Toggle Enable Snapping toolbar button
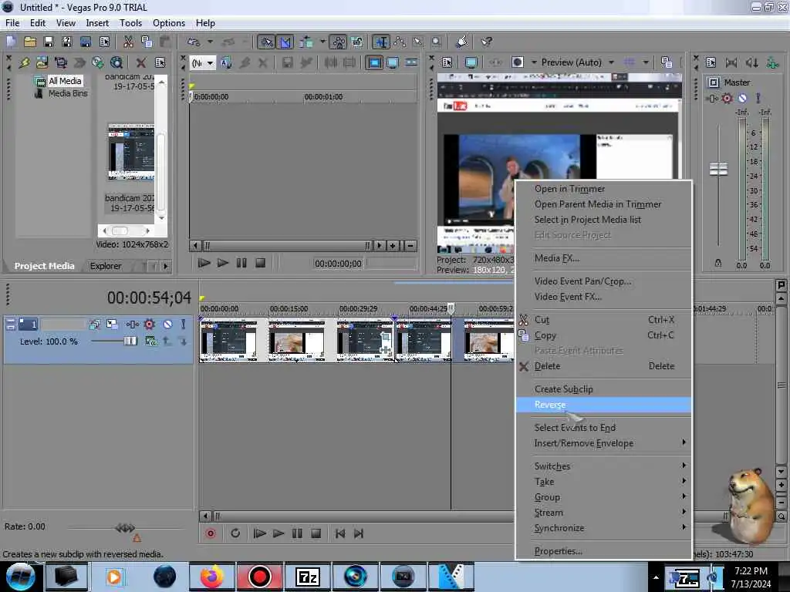Image resolution: width=790 pixels, height=592 pixels. coord(266,42)
